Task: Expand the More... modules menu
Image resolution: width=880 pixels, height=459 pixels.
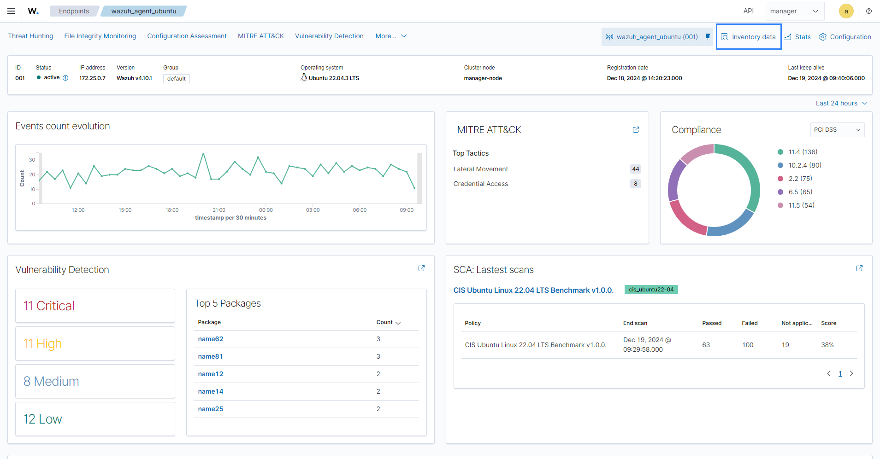Action: [391, 36]
